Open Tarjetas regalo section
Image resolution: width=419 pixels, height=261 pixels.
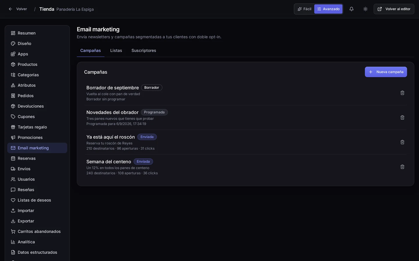click(37, 127)
